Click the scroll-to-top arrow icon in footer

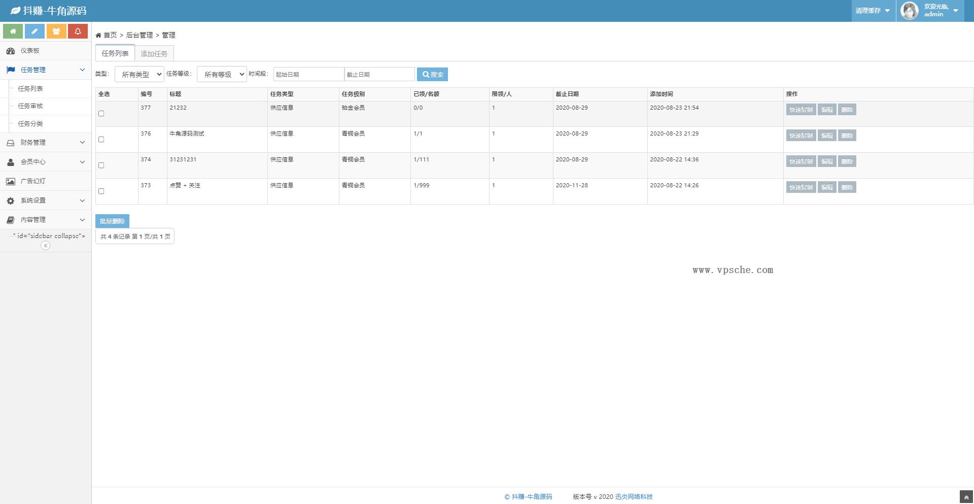[966, 497]
